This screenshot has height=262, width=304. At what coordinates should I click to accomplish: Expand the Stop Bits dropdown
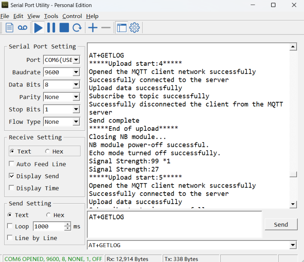click(x=76, y=109)
